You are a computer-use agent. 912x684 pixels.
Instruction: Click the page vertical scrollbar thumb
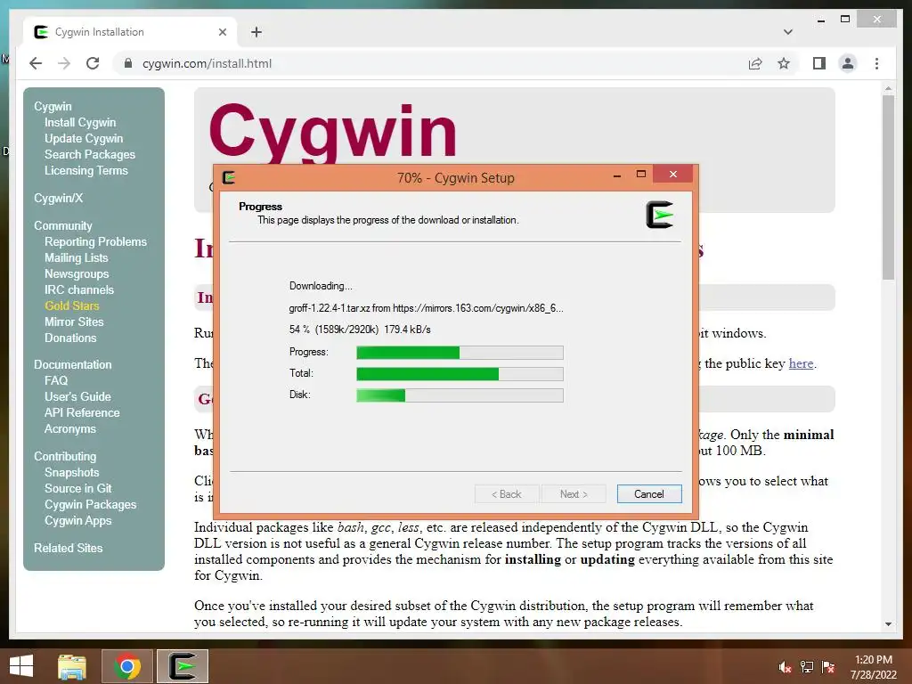click(888, 187)
